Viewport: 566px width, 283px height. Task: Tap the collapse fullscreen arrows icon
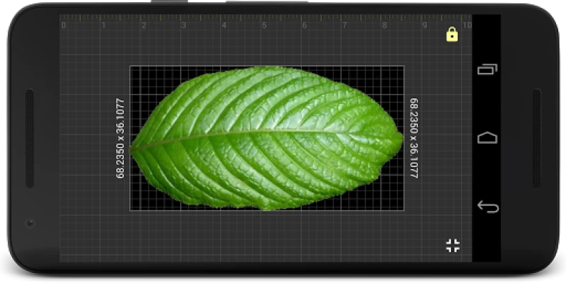(453, 246)
